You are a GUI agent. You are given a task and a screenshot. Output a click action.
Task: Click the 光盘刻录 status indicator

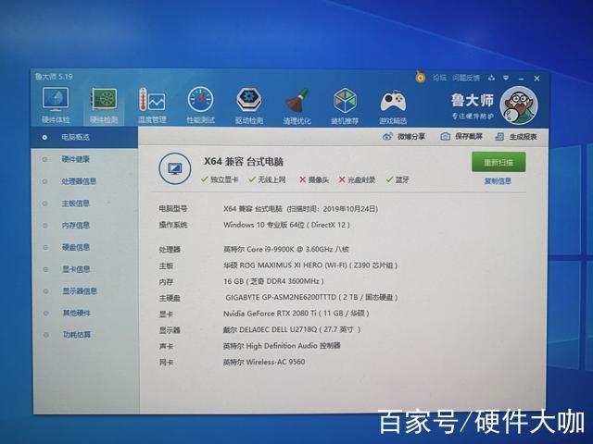point(357,179)
